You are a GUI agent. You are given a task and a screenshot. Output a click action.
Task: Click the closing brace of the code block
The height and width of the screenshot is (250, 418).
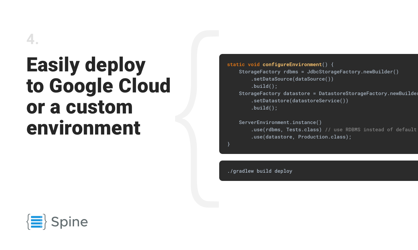click(x=228, y=144)
